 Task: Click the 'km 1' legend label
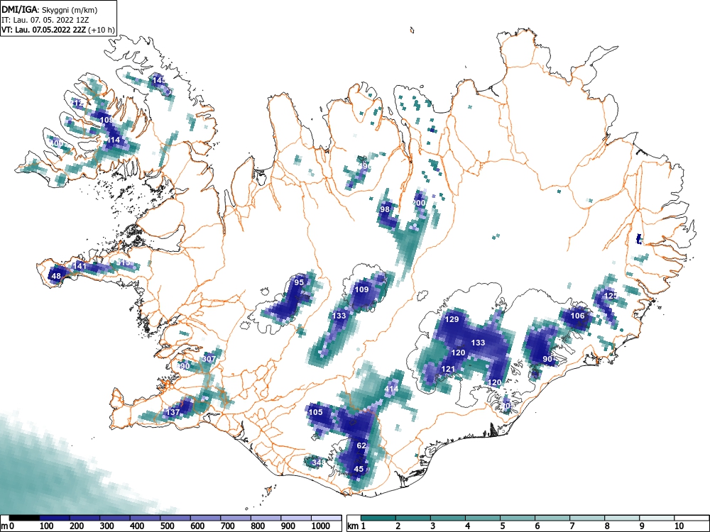pyautogui.click(x=357, y=526)
